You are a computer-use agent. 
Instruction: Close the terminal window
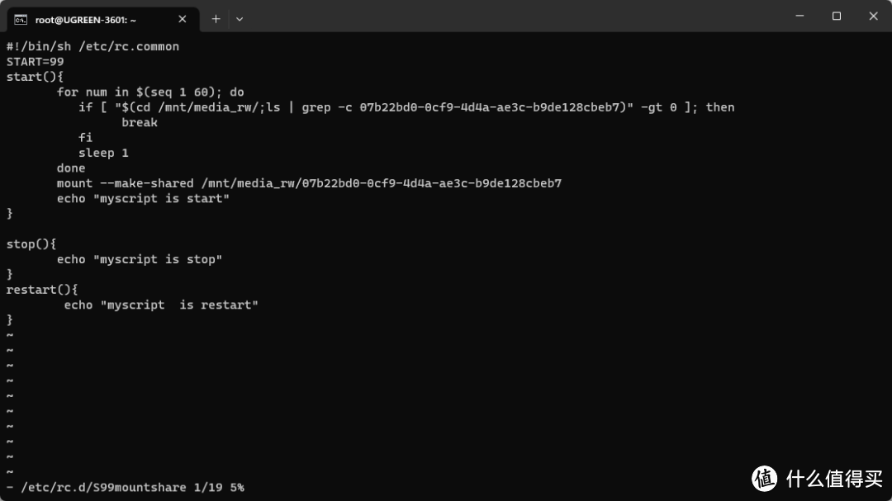[873, 16]
